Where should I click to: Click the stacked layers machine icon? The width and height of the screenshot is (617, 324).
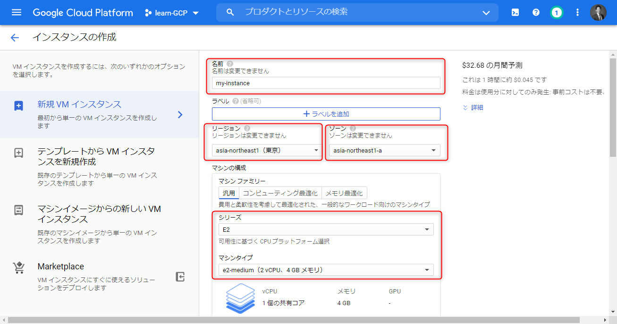pyautogui.click(x=240, y=299)
